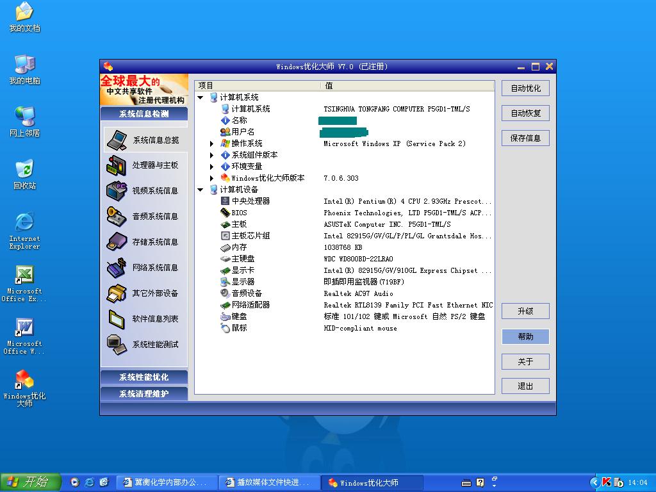Click the 项目 column header
This screenshot has height=492, width=656.
258,86
